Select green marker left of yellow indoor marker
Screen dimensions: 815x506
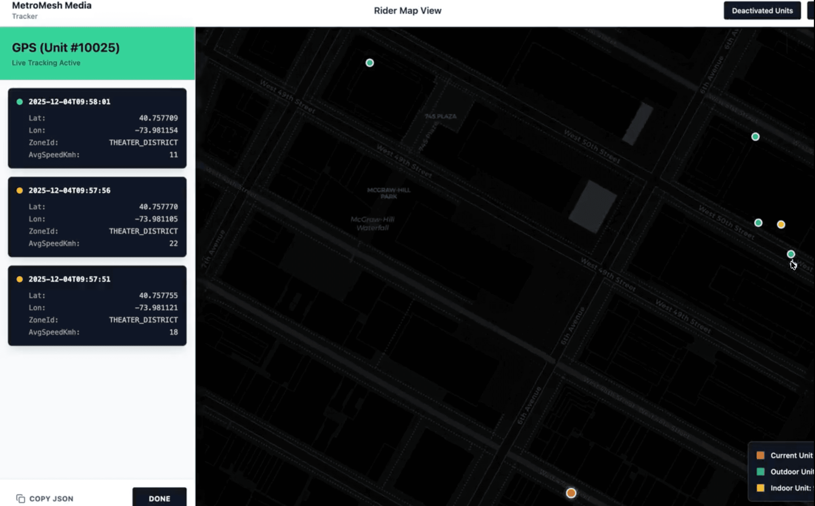758,223
